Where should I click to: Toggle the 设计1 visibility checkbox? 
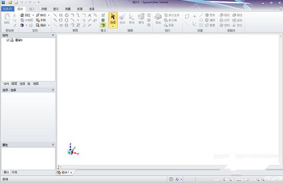tap(8, 40)
